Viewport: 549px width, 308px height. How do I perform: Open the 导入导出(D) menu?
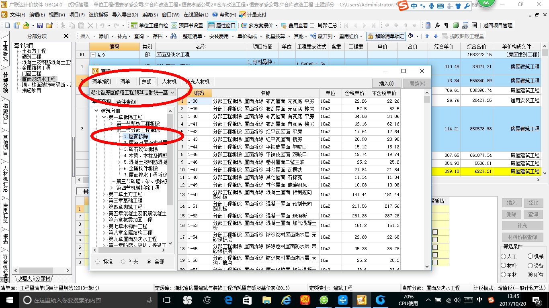125,14
